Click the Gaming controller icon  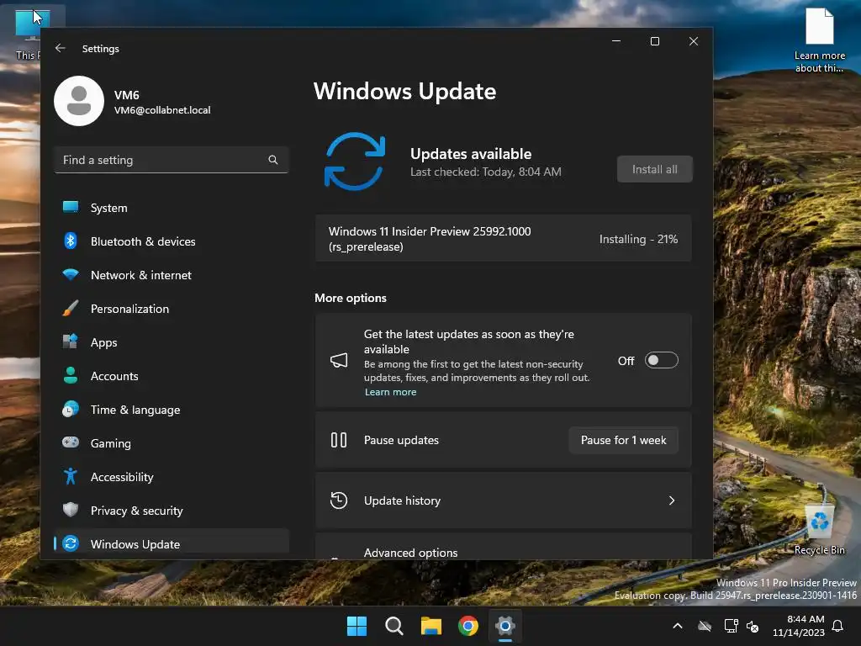coord(71,442)
